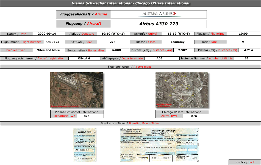Enlarge the passenger receipt ticket image
The height and width of the screenshot is (165, 261).
pyautogui.click(x=159, y=145)
